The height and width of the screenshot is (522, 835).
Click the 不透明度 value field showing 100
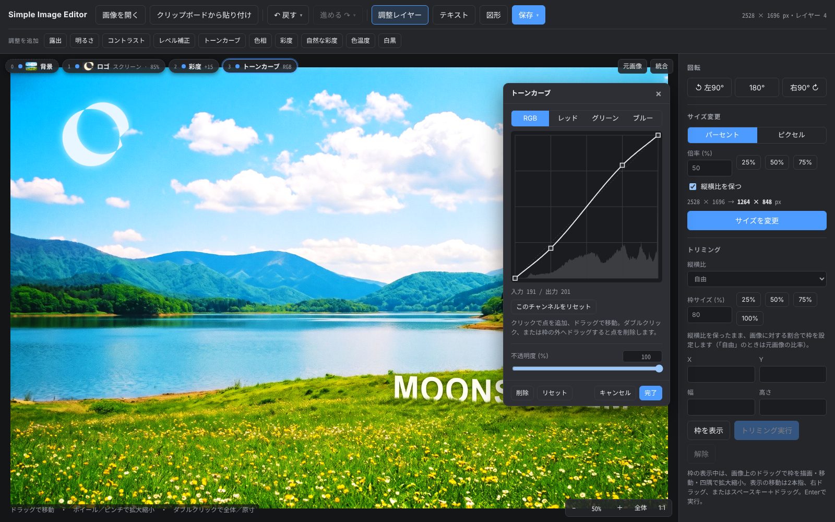coord(642,357)
